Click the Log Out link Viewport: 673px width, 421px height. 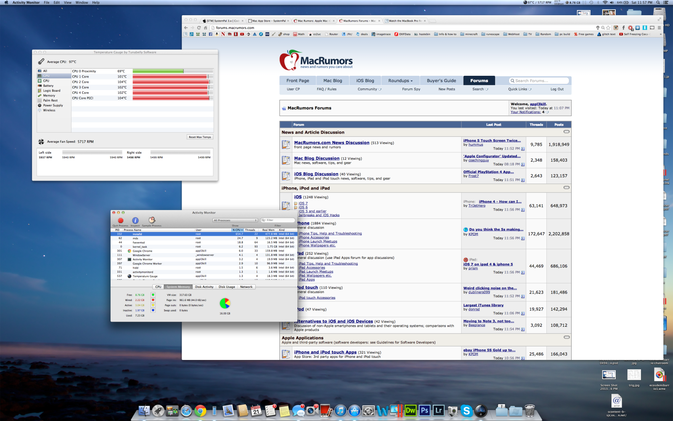[557, 89]
